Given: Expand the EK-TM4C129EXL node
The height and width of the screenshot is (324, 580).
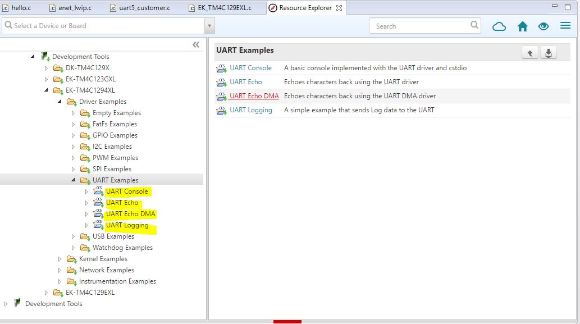Looking at the screenshot, I should click(46, 293).
